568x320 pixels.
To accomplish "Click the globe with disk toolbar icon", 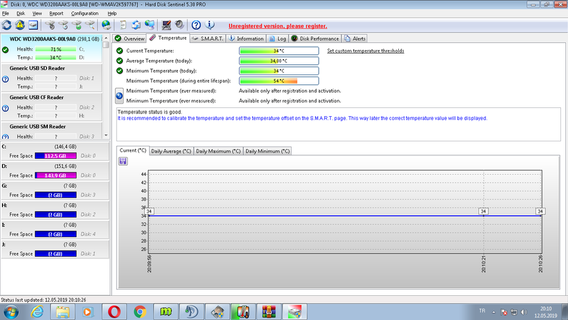I will (106, 25).
